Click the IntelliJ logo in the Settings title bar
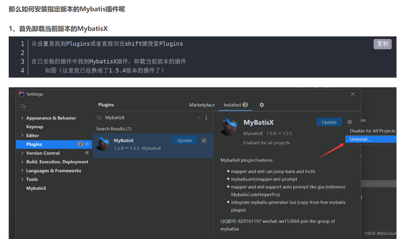 click(x=21, y=94)
